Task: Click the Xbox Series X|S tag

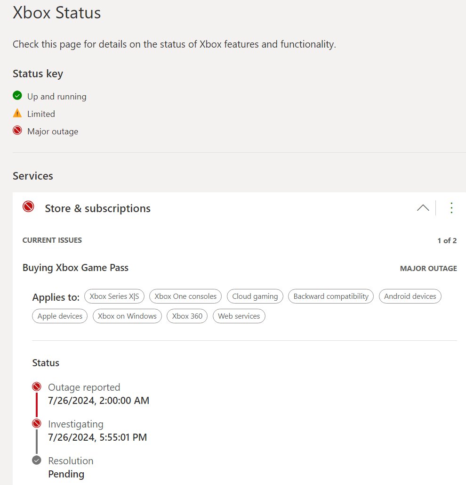Action: coord(114,296)
